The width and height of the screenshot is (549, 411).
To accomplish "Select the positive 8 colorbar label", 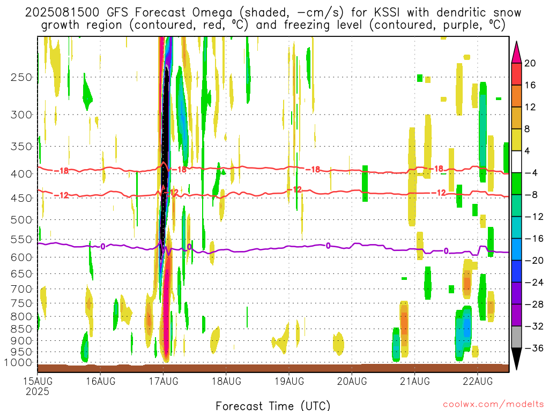I will click(528, 130).
